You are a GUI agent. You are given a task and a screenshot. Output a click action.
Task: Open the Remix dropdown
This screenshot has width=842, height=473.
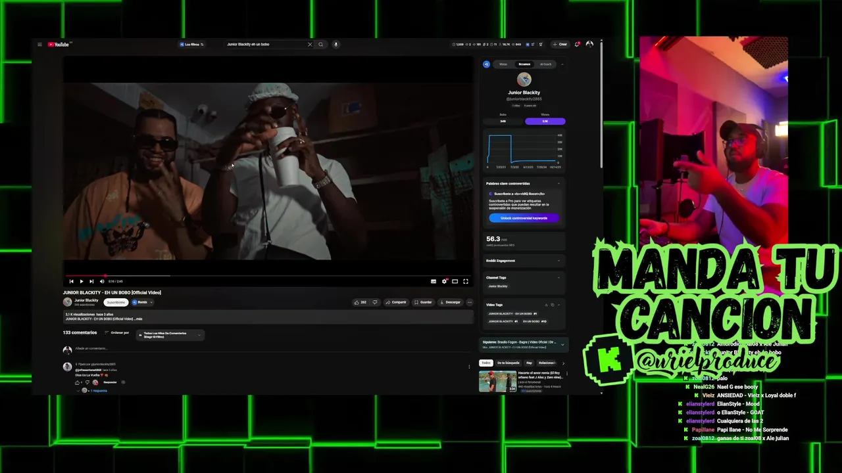click(x=142, y=302)
